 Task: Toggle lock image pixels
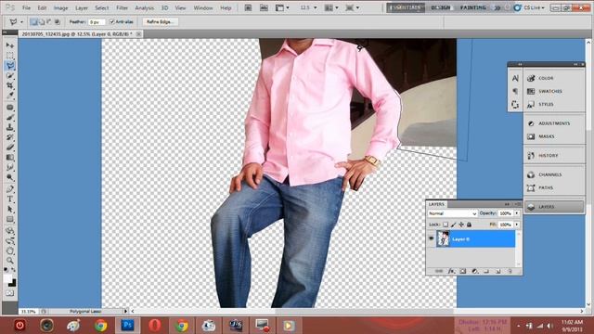[x=454, y=225]
